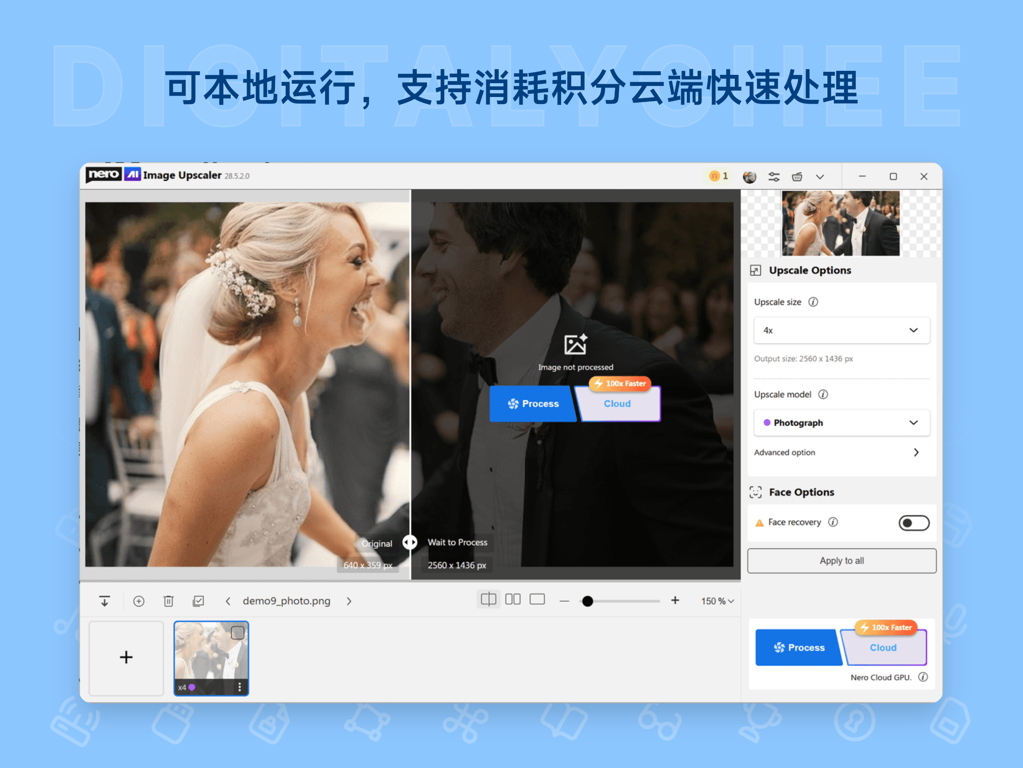Click the plus tile to add an image
Image resolution: width=1023 pixels, height=768 pixels.
(x=126, y=657)
